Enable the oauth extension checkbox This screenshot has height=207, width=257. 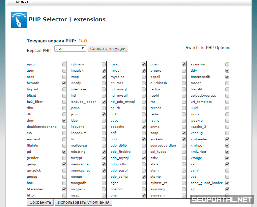144,108
